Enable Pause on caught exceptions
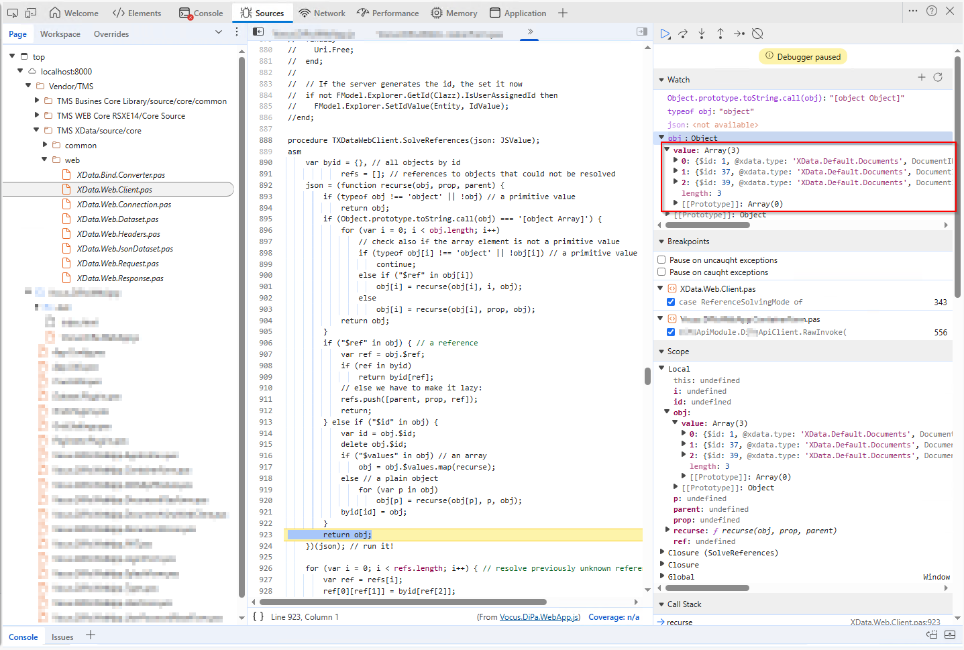The image size is (964, 650). pos(661,272)
